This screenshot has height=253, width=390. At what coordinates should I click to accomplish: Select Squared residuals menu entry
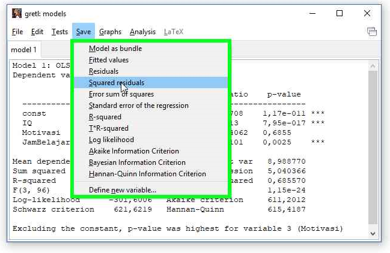[x=117, y=83]
